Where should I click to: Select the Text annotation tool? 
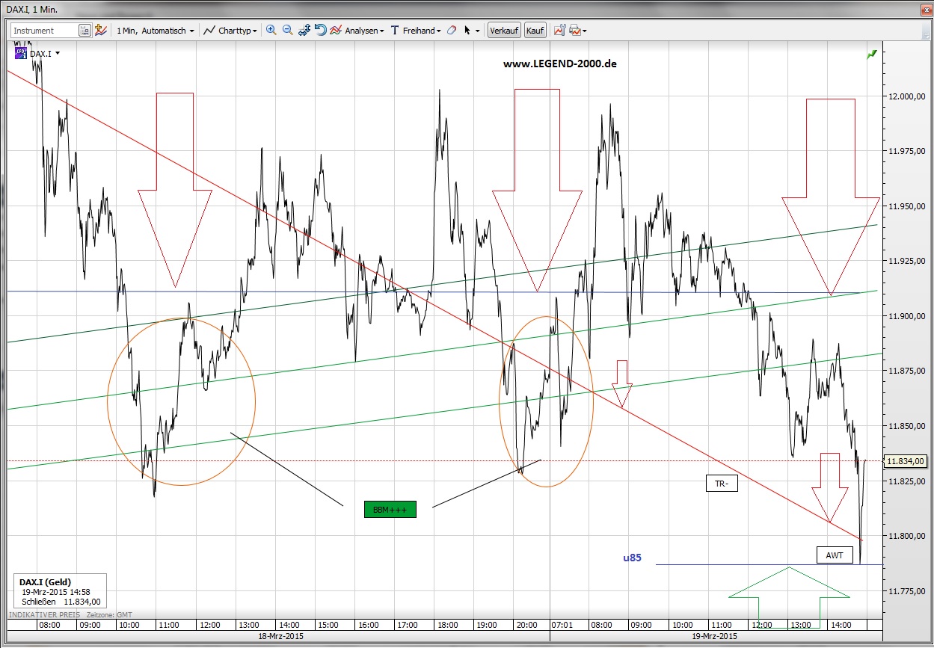click(x=394, y=30)
